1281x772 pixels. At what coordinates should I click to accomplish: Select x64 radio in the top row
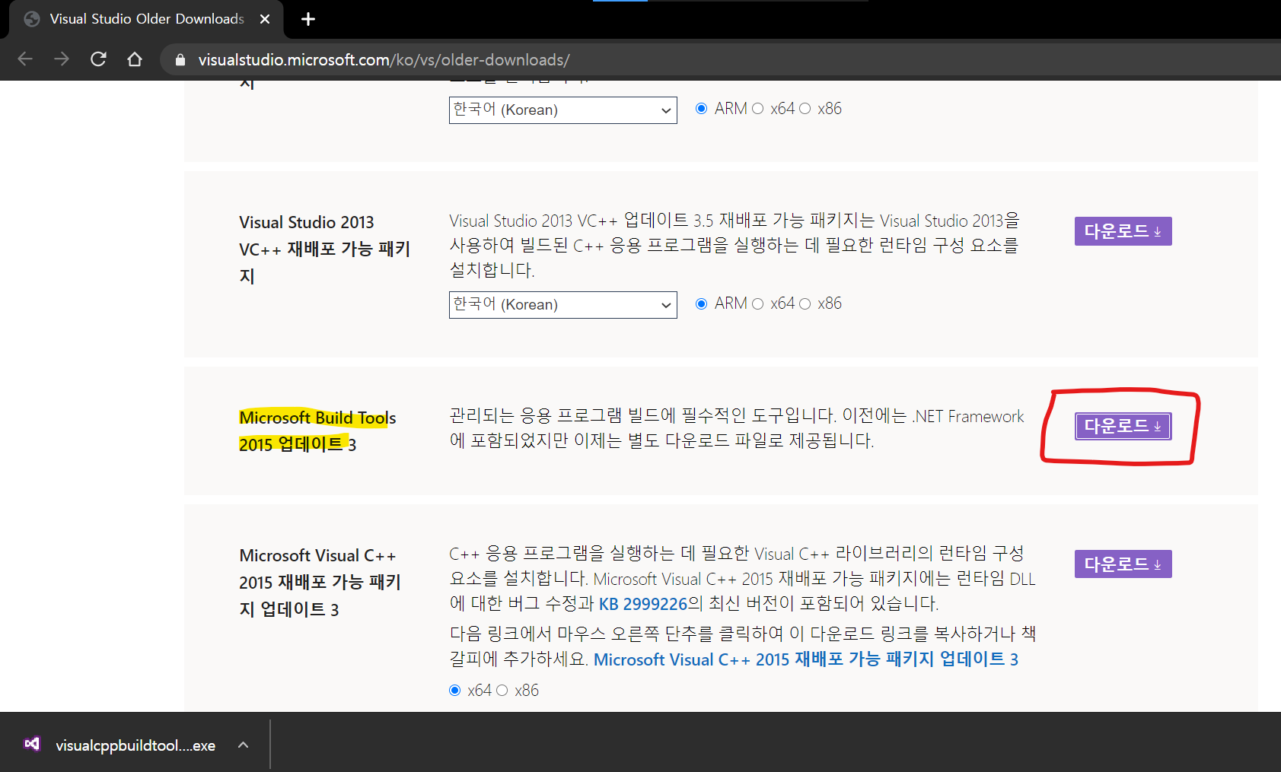pyautogui.click(x=757, y=109)
